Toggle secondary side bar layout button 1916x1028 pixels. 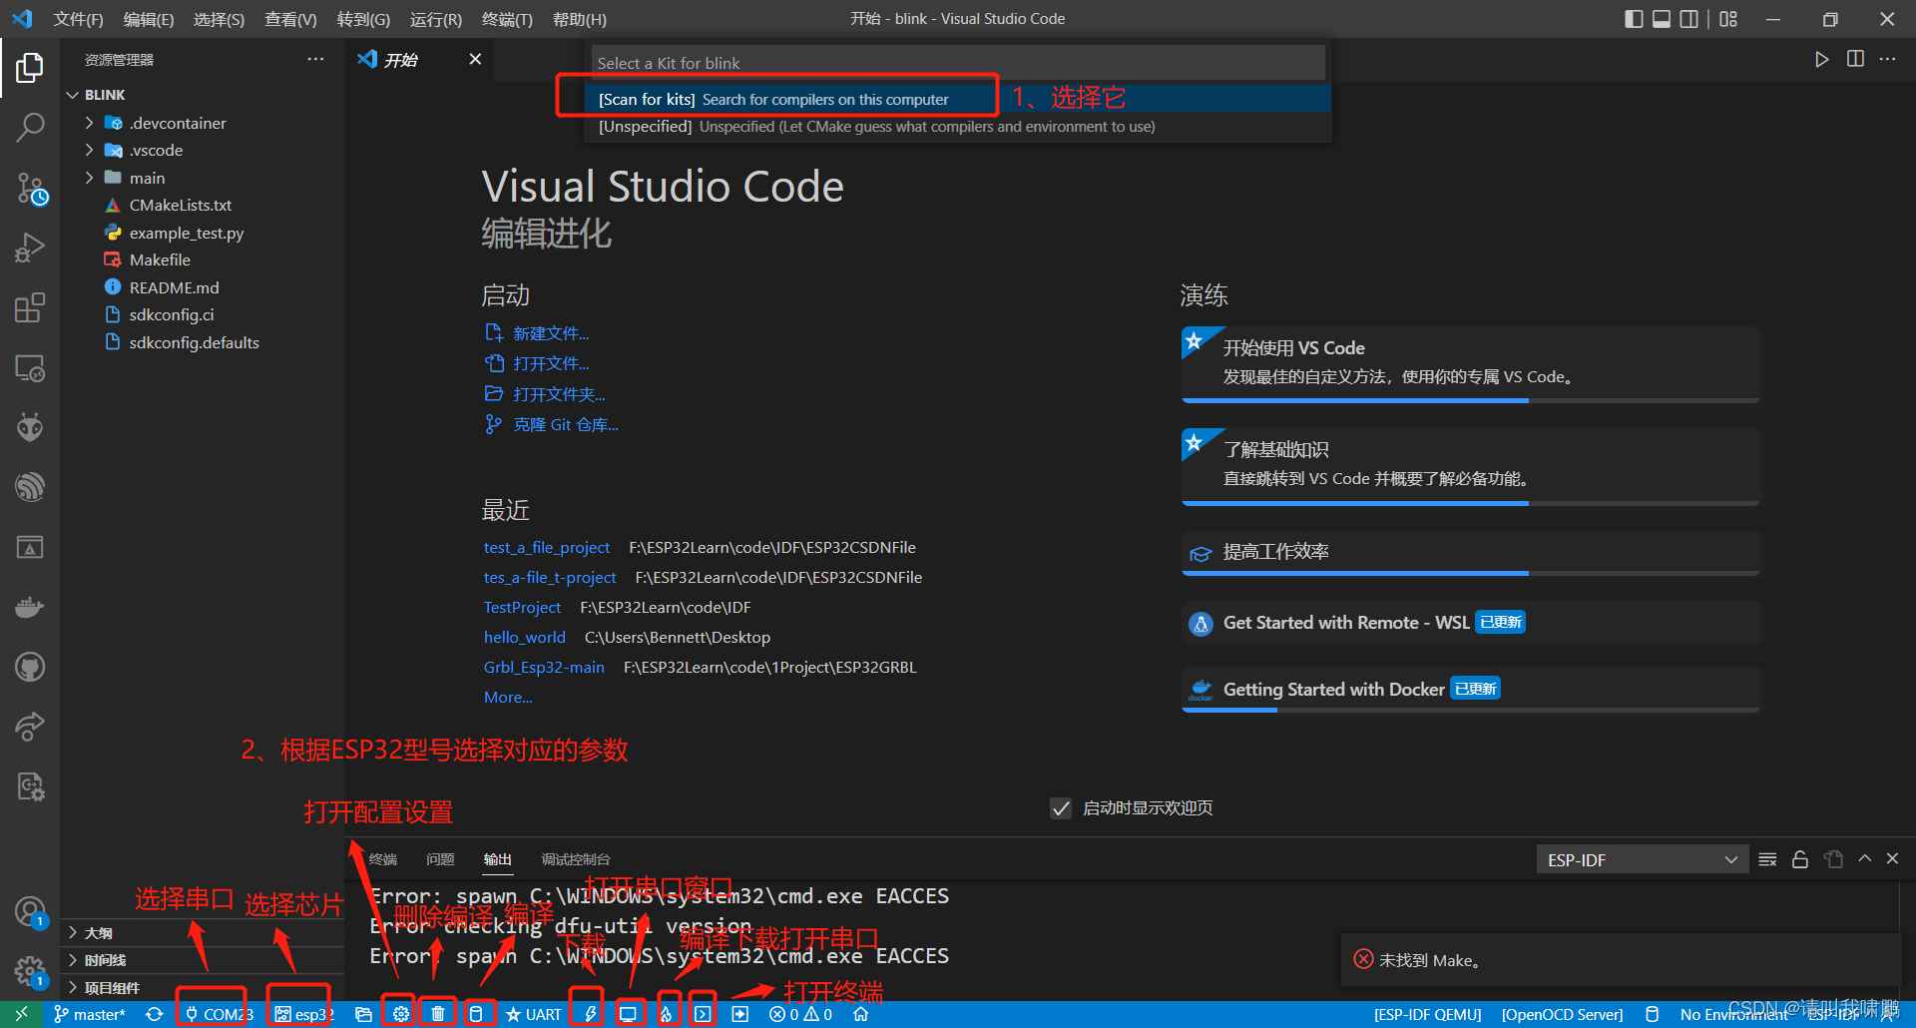coord(1689,19)
